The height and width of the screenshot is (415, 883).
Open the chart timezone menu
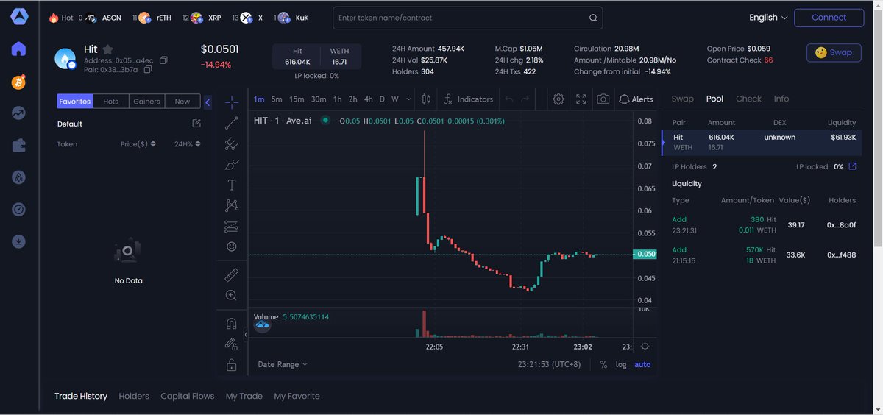coord(549,364)
